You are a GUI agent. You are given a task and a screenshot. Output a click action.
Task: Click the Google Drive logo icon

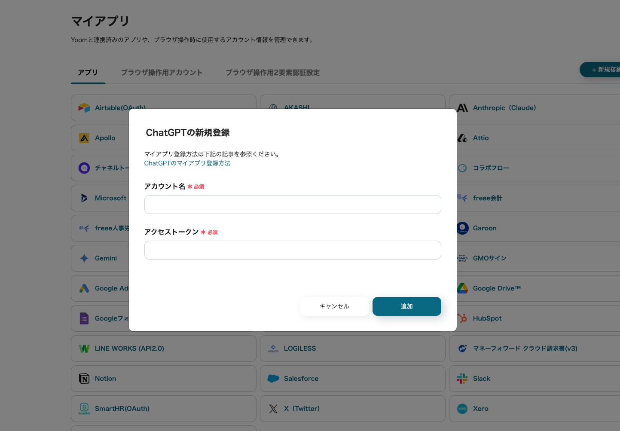tap(462, 288)
